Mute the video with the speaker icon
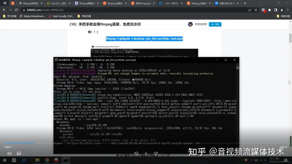Image resolution: width=292 pixels, height=164 pixels. (9, 153)
